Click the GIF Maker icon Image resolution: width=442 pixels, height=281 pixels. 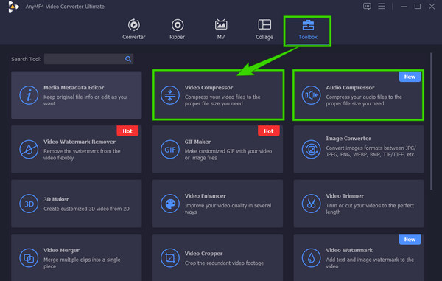click(x=170, y=150)
